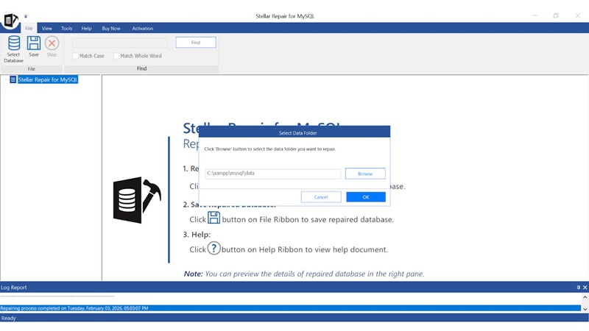Open the Activation menu

coord(142,28)
